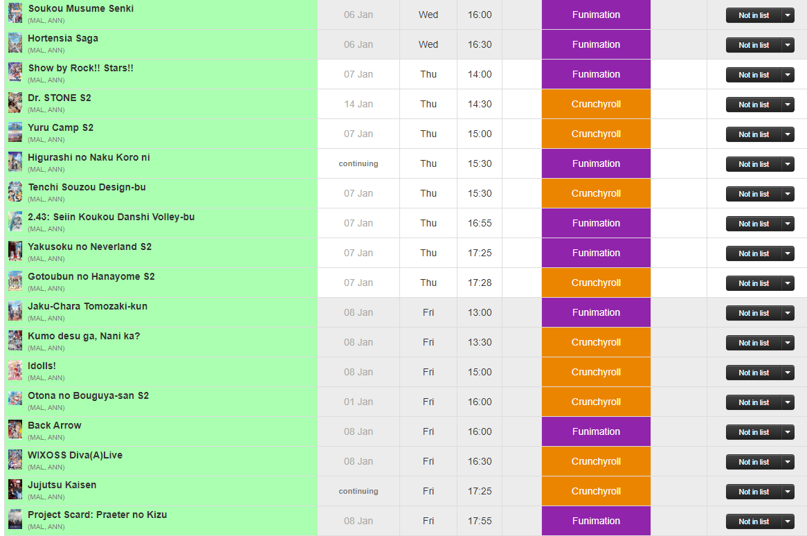Open the dropdown arrow on Higurashi no Naku Koro ni
The width and height of the screenshot is (807, 536).
click(788, 164)
